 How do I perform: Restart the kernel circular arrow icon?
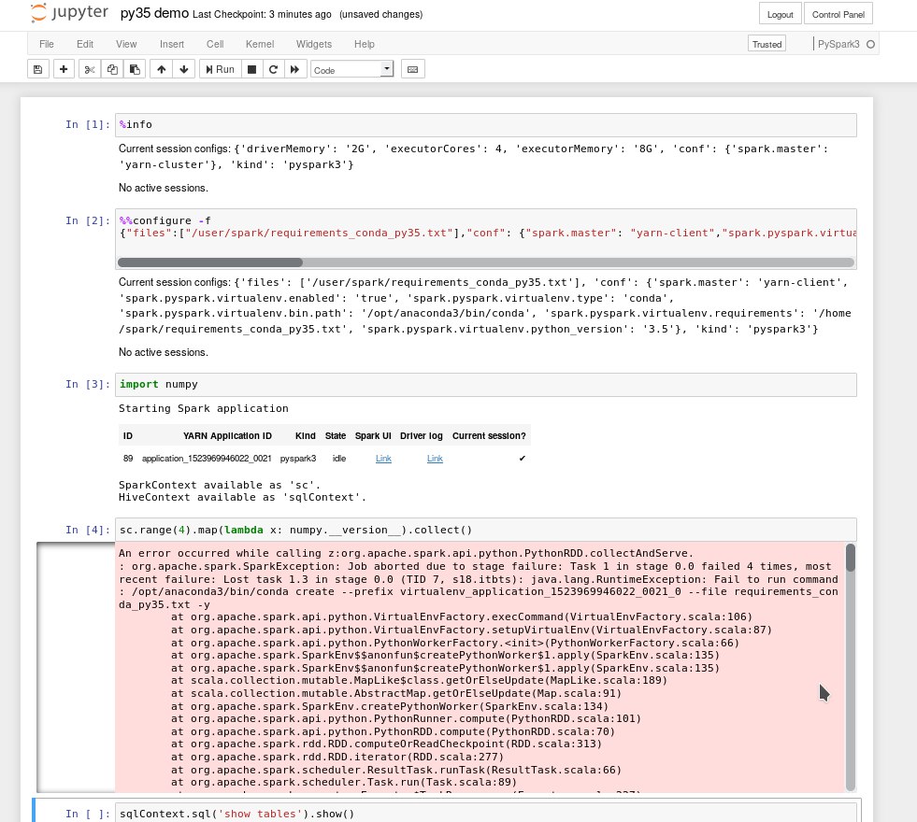[273, 69]
